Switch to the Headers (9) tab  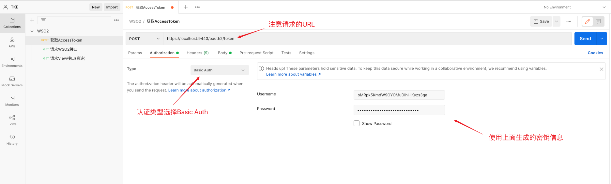(x=198, y=53)
